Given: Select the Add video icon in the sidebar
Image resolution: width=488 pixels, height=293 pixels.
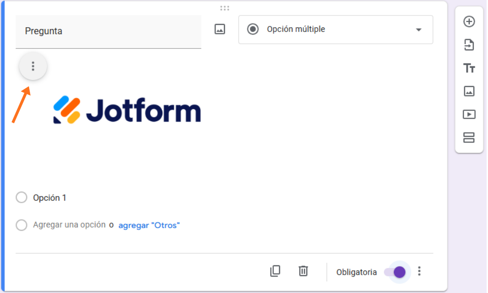Looking at the screenshot, I should [469, 114].
